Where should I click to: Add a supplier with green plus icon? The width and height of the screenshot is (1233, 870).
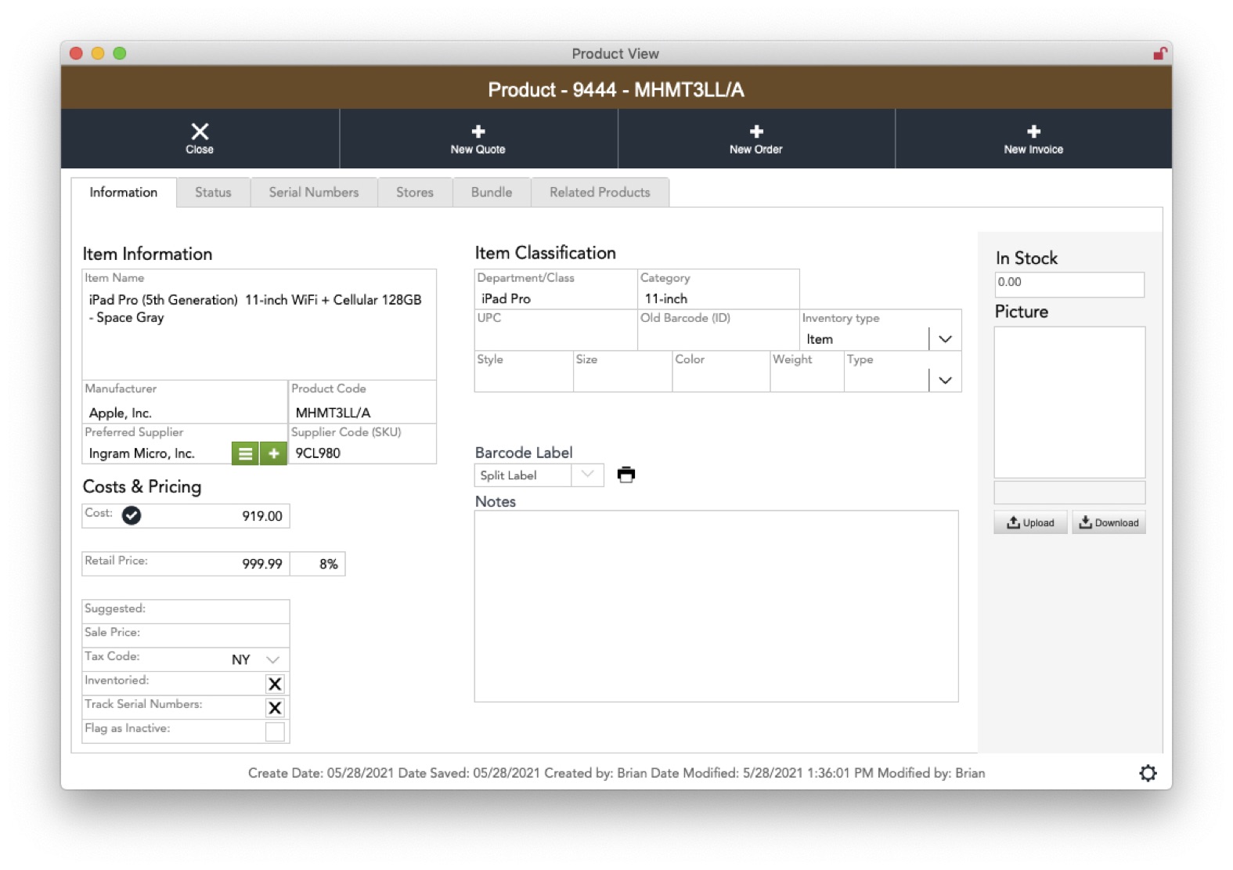(273, 453)
